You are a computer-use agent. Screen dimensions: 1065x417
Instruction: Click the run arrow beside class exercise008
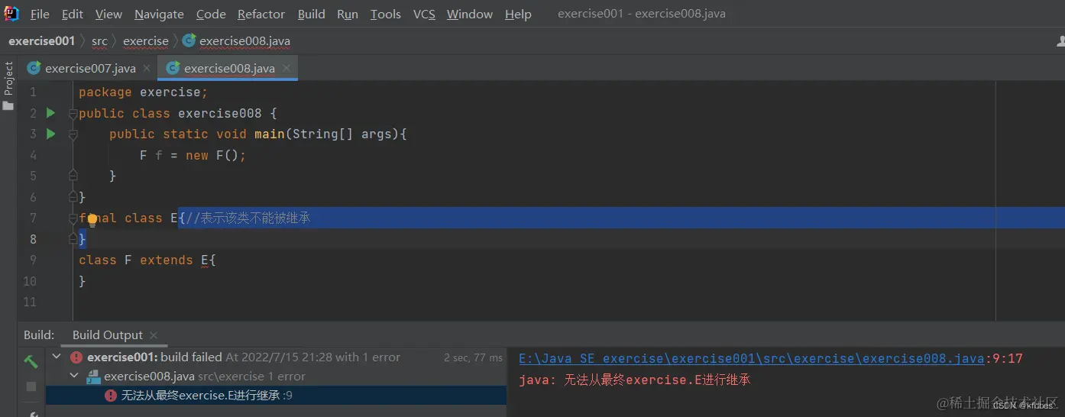point(50,113)
